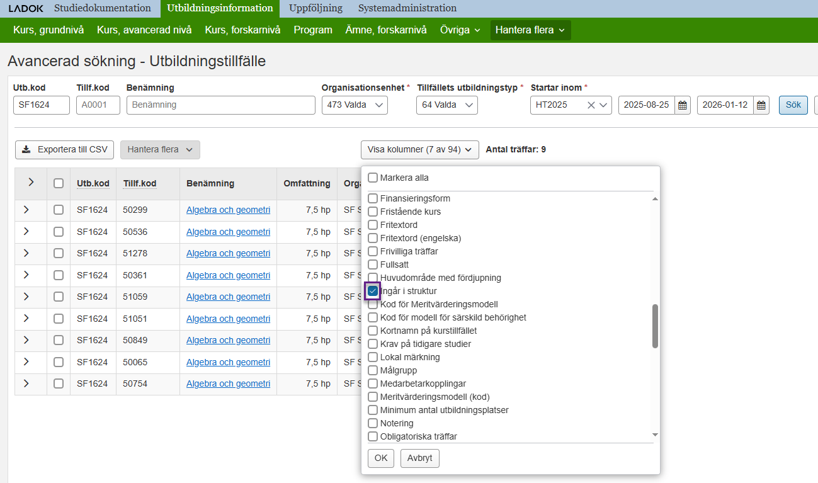Click the expand-all arrow in table header
The width and height of the screenshot is (818, 483).
coord(31,183)
